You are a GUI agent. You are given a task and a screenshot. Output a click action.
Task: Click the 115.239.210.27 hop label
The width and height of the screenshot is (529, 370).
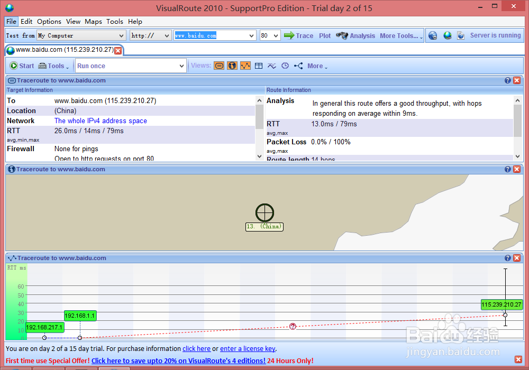pos(501,304)
